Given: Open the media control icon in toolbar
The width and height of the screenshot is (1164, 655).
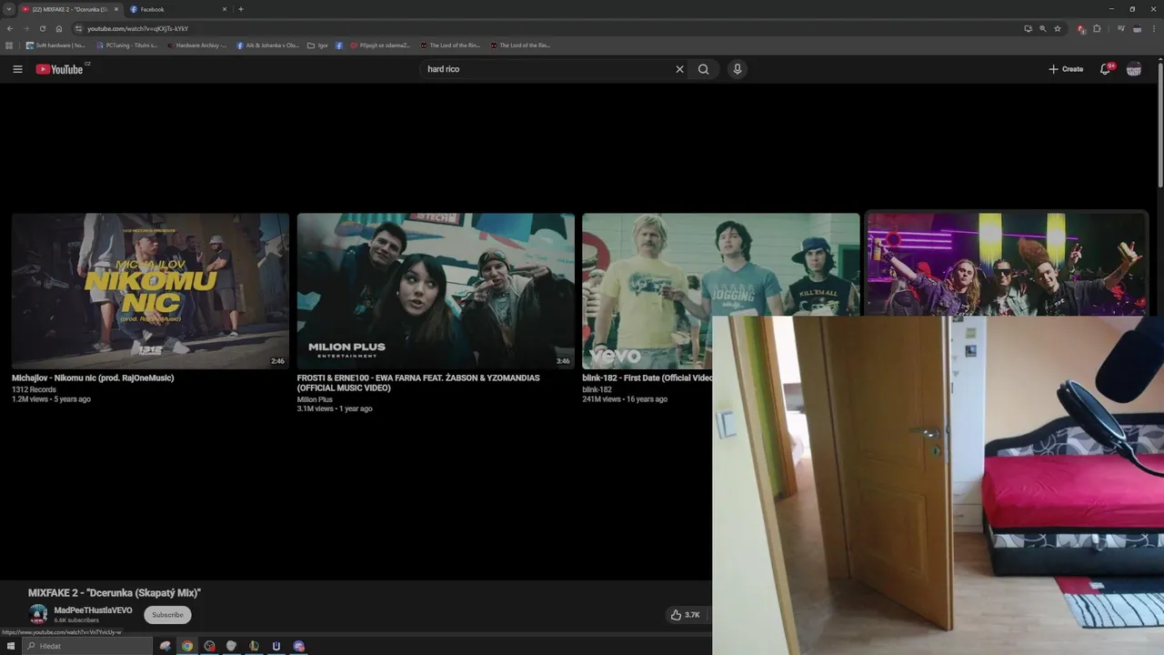Looking at the screenshot, I should [1121, 28].
